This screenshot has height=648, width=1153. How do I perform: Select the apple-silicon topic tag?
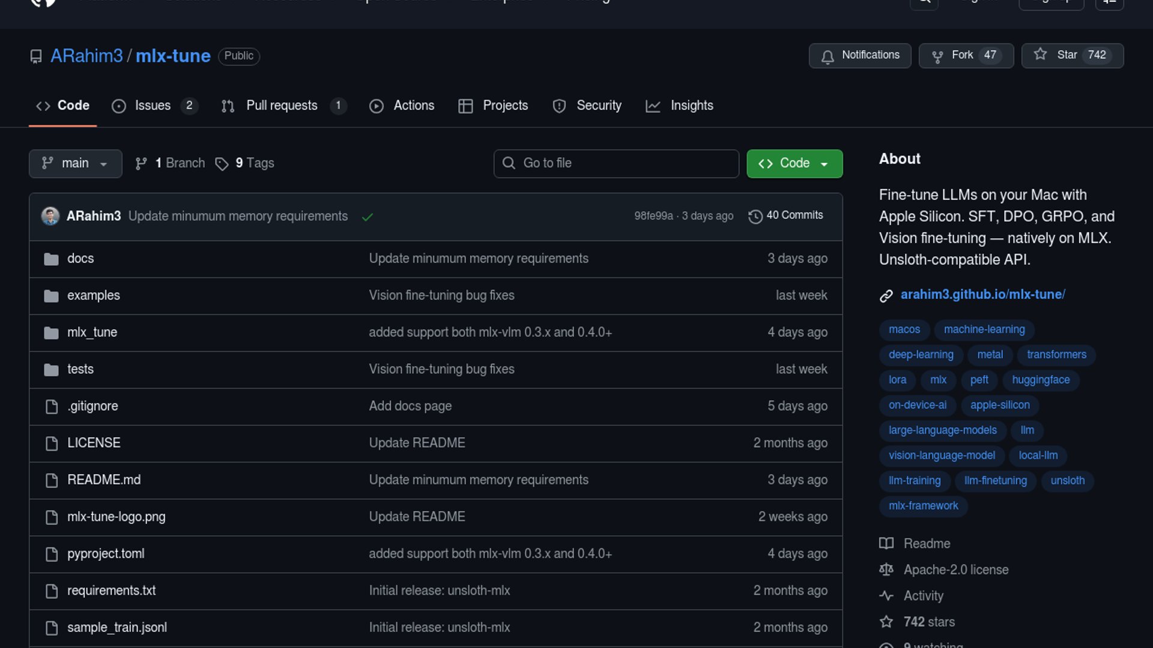(999, 405)
